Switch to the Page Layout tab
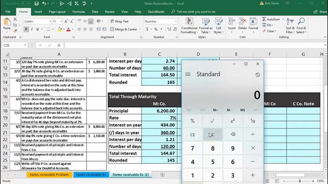 (57, 12)
